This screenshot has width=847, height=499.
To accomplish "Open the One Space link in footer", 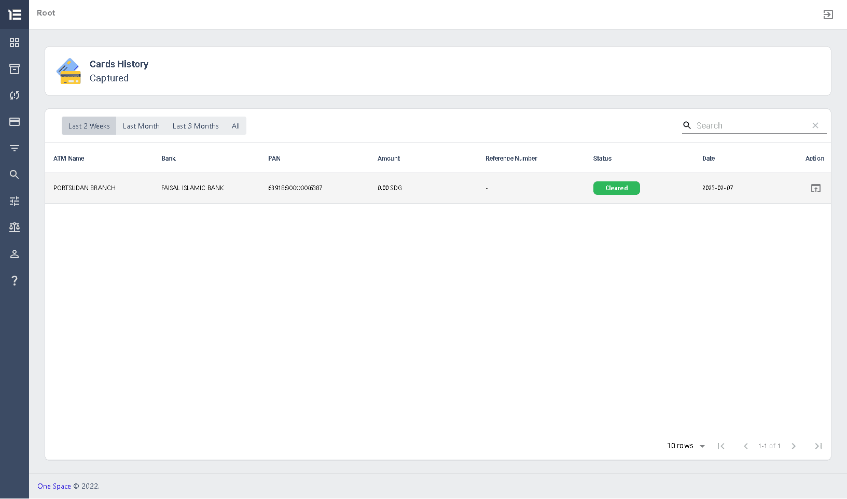I will [54, 486].
